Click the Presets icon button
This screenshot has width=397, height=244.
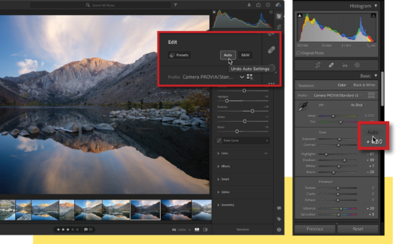point(179,55)
